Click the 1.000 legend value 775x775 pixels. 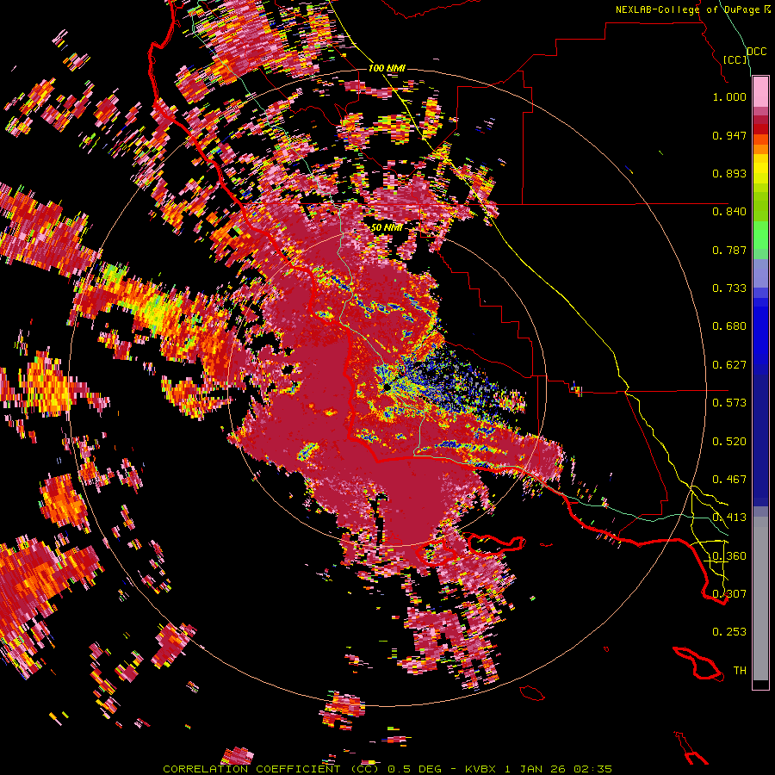point(729,96)
